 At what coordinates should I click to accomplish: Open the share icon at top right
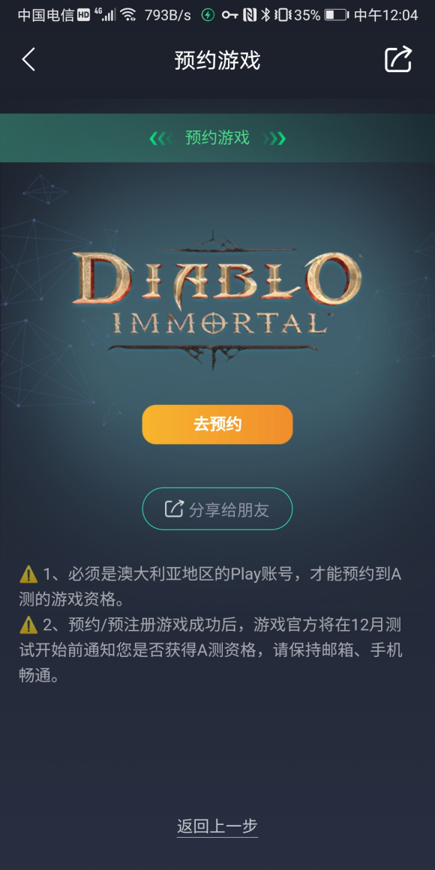coord(398,58)
